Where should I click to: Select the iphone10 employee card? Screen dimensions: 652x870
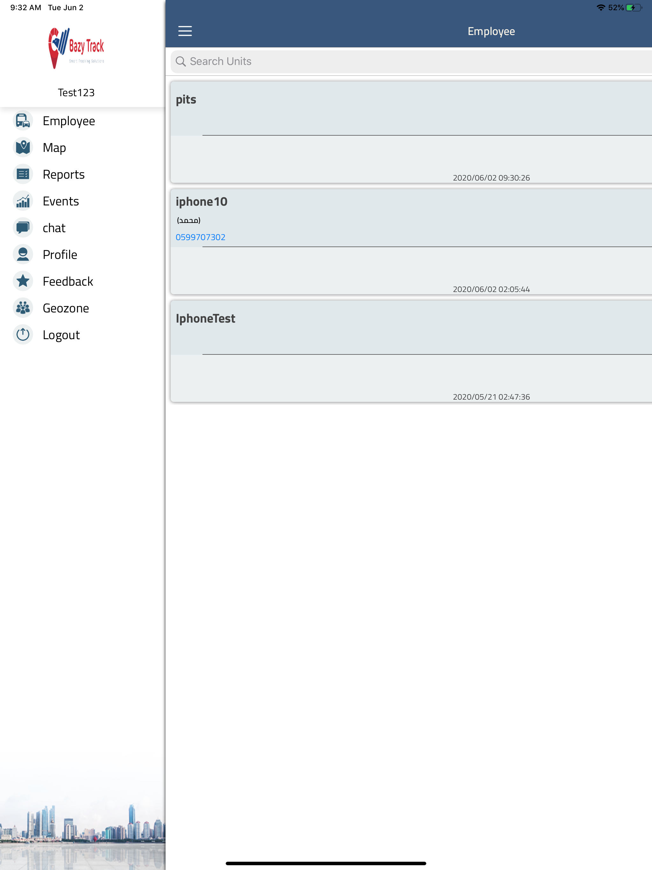coord(411,241)
